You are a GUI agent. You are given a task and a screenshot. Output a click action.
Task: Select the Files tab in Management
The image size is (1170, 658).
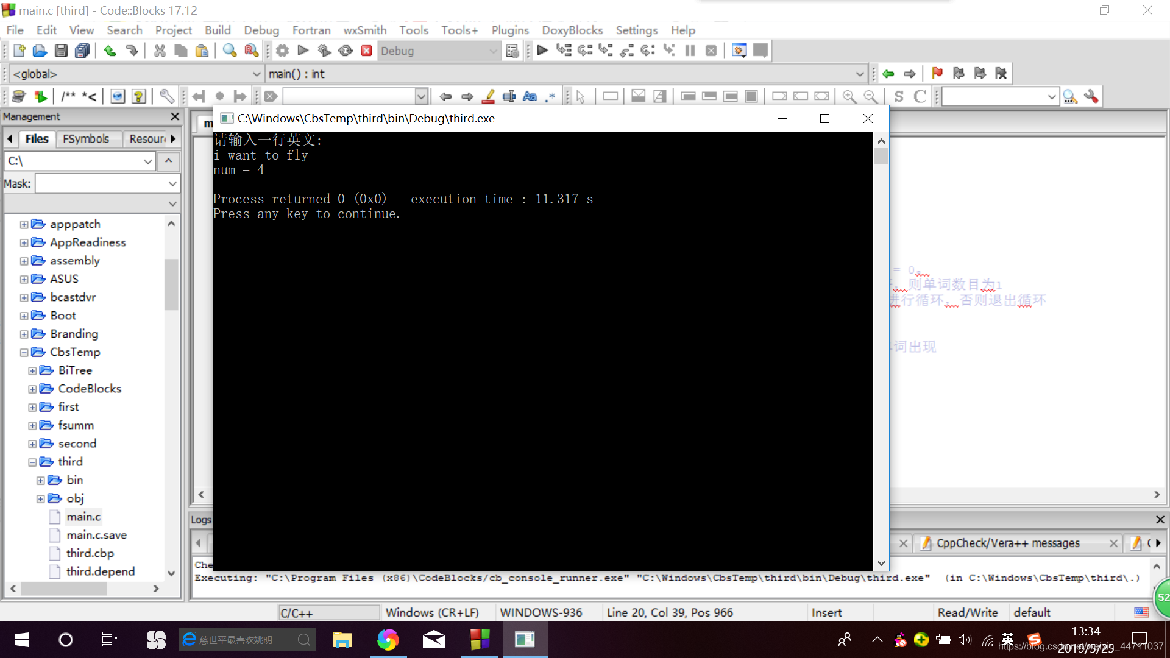37,139
